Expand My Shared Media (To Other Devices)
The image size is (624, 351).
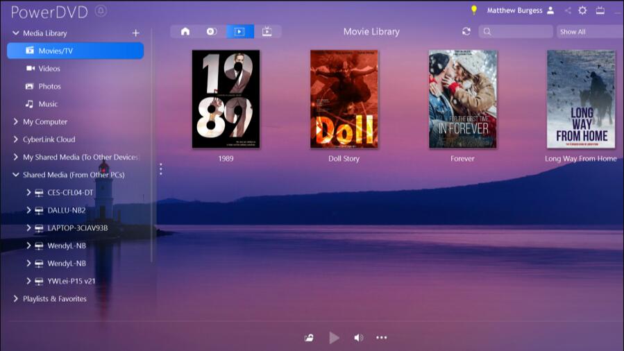pyautogui.click(x=16, y=157)
